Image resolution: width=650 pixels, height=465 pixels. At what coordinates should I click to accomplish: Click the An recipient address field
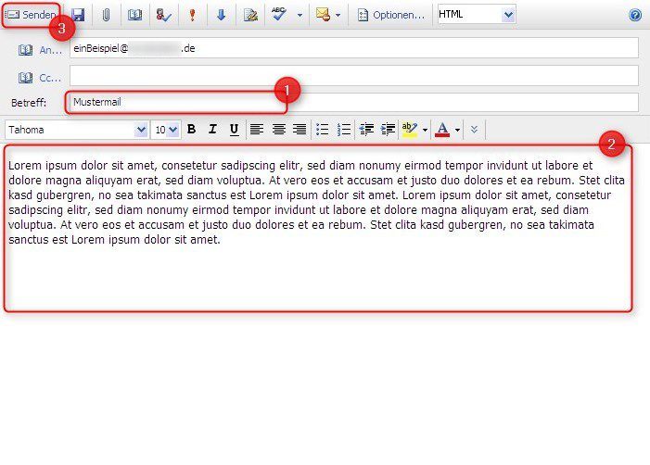click(x=354, y=48)
